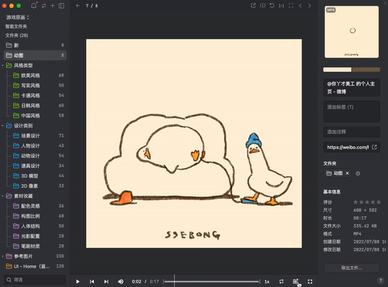This screenshot has height=287, width=388.
Task: Open the 游戏原画 library switcher
Action: click(x=17, y=17)
